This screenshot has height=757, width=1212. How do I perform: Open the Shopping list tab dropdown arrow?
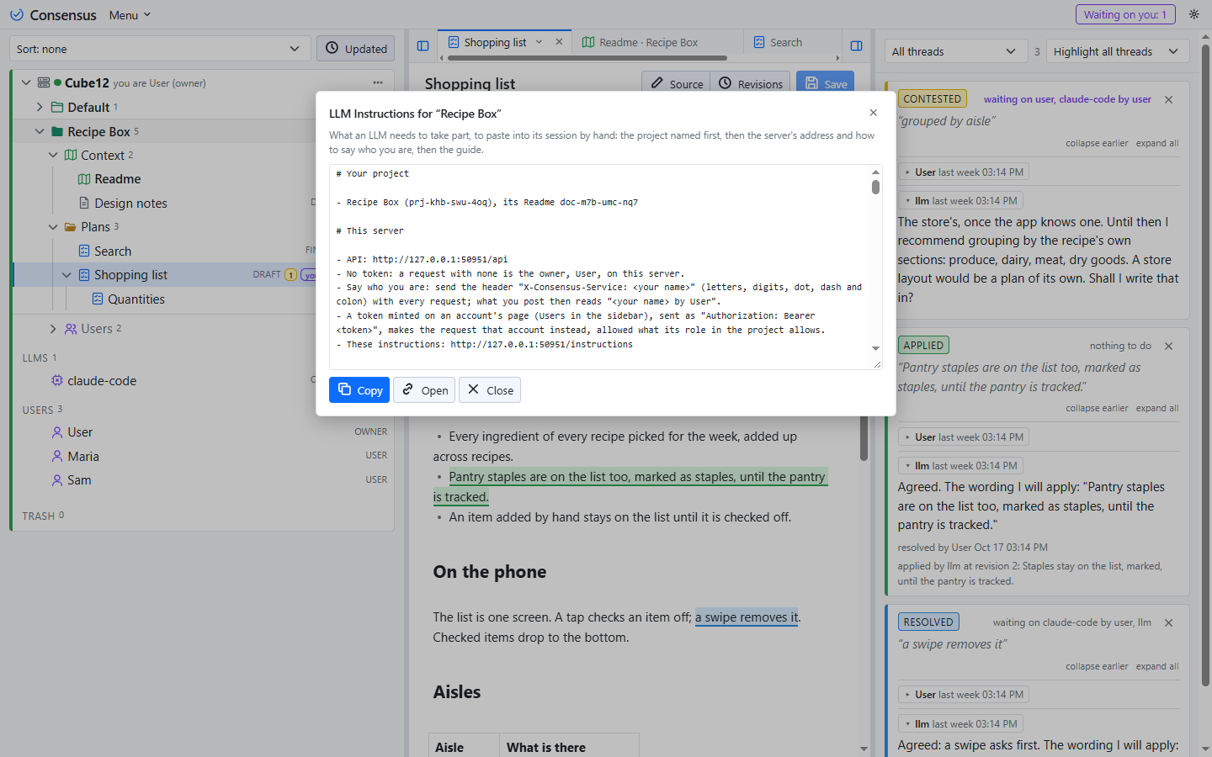539,42
